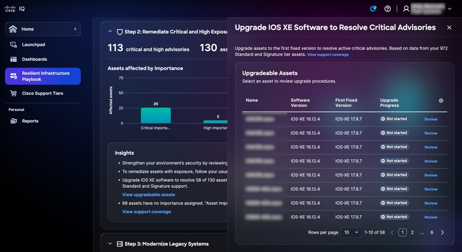Click the Launchpad sidebar icon
The width and height of the screenshot is (462, 252).
click(x=13, y=45)
